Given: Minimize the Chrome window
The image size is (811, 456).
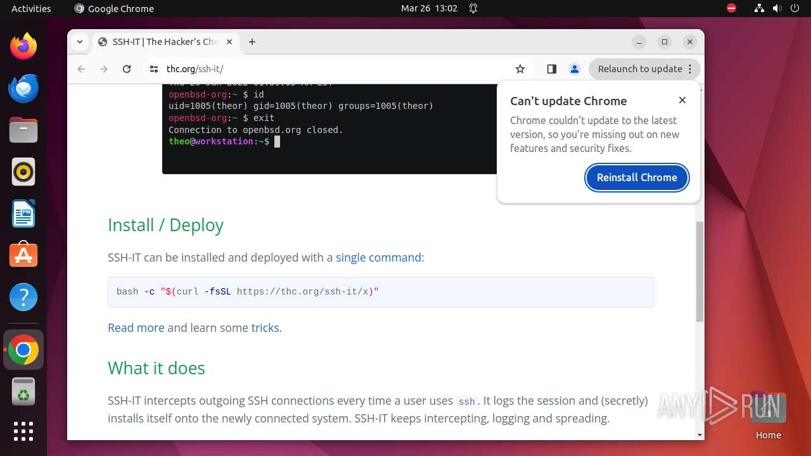Looking at the screenshot, I should pos(639,42).
